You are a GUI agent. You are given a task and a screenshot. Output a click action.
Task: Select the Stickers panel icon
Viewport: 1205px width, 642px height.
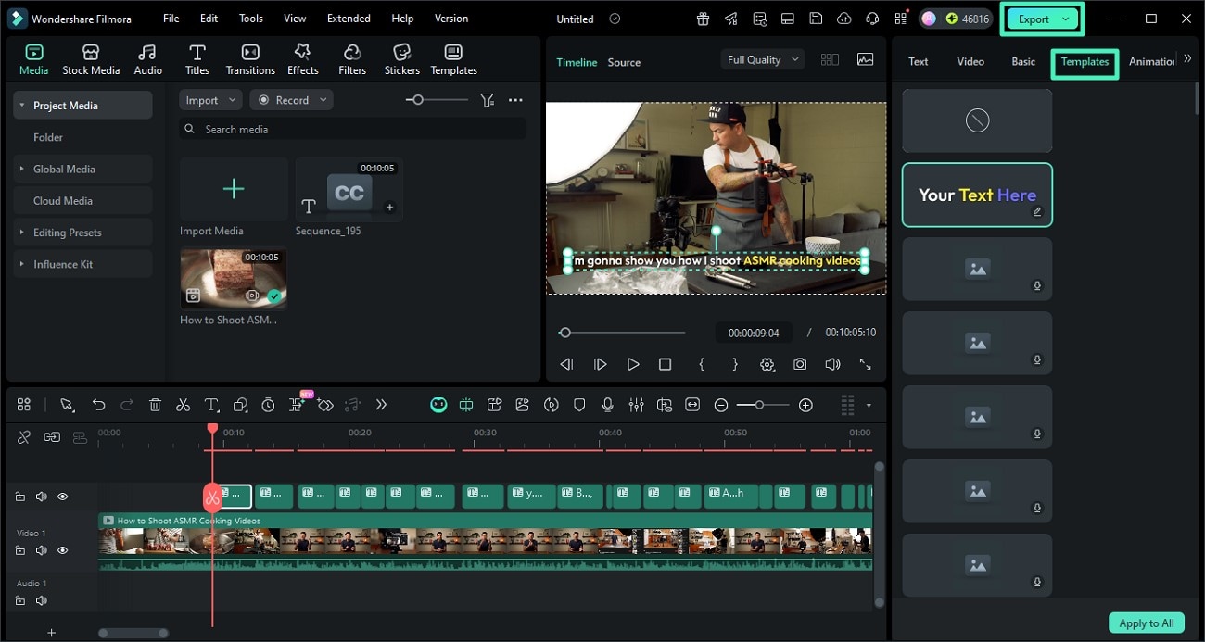401,57
